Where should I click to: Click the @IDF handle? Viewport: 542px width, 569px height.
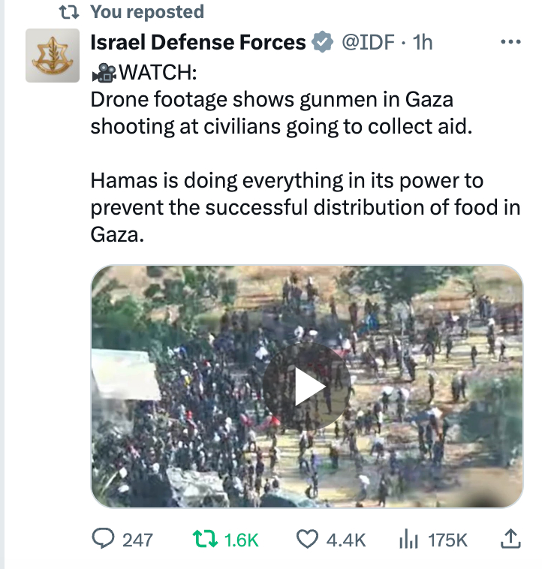368,42
